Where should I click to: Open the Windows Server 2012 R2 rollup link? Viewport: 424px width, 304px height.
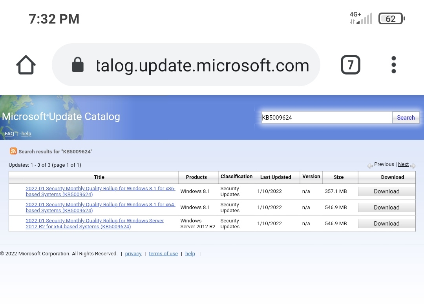(x=95, y=224)
